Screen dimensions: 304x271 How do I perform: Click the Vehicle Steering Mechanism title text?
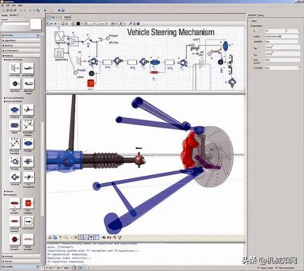pyautogui.click(x=171, y=32)
